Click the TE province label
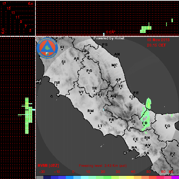The image size is (179, 179). [x=121, y=86]
